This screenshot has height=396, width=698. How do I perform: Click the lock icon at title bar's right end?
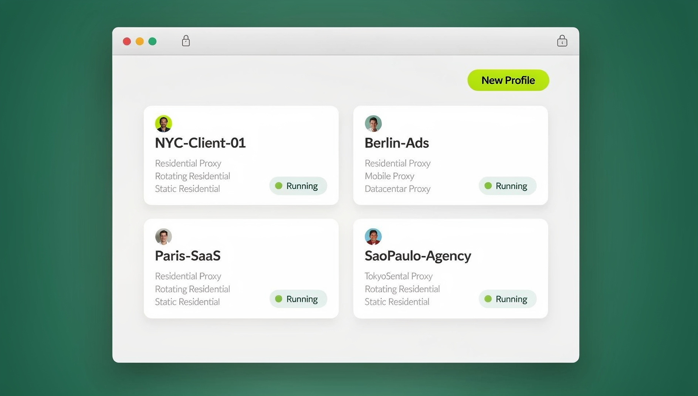(x=562, y=41)
